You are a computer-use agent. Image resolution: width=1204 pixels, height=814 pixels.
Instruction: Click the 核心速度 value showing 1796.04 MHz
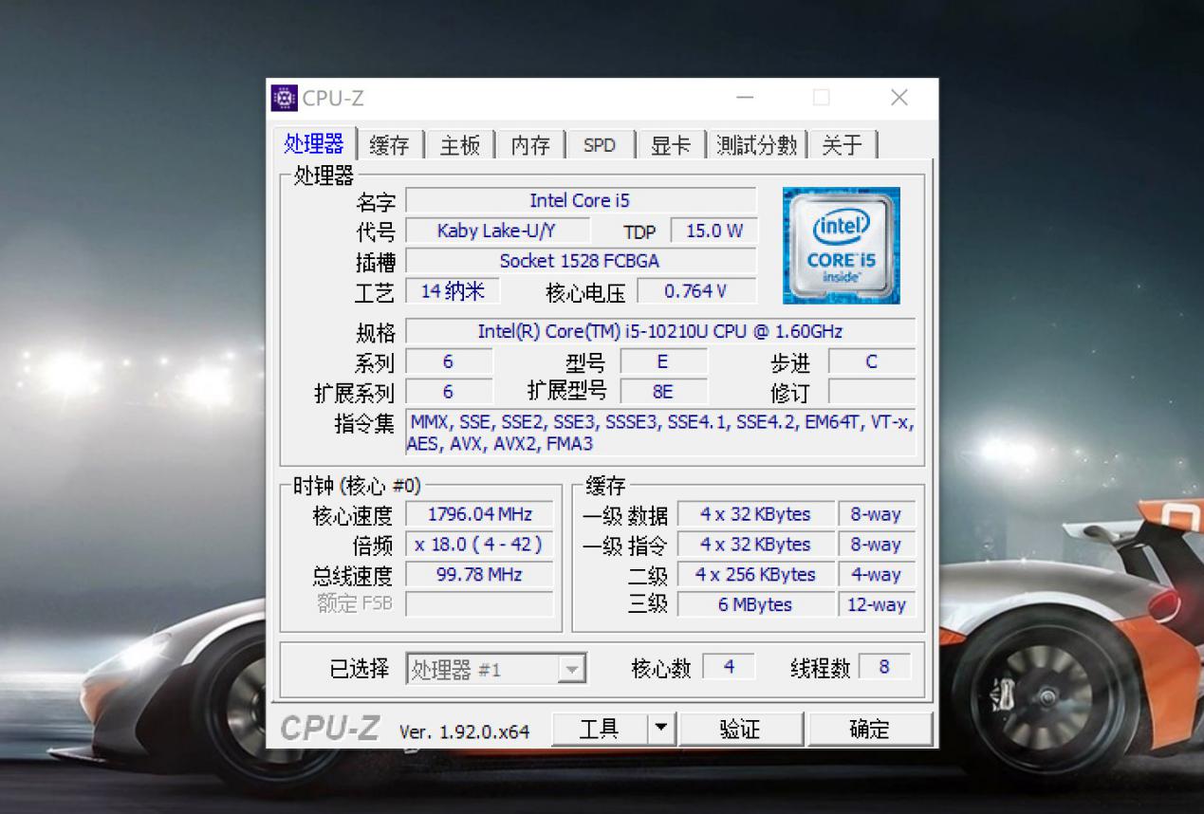[479, 514]
